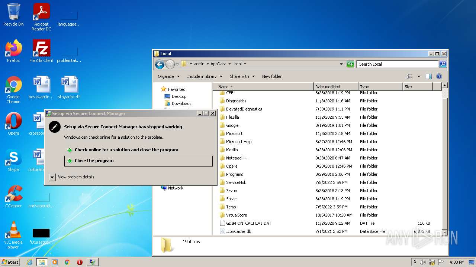Launch Firefox from the desktop
Viewport: 476px width, 267px height.
[13, 51]
